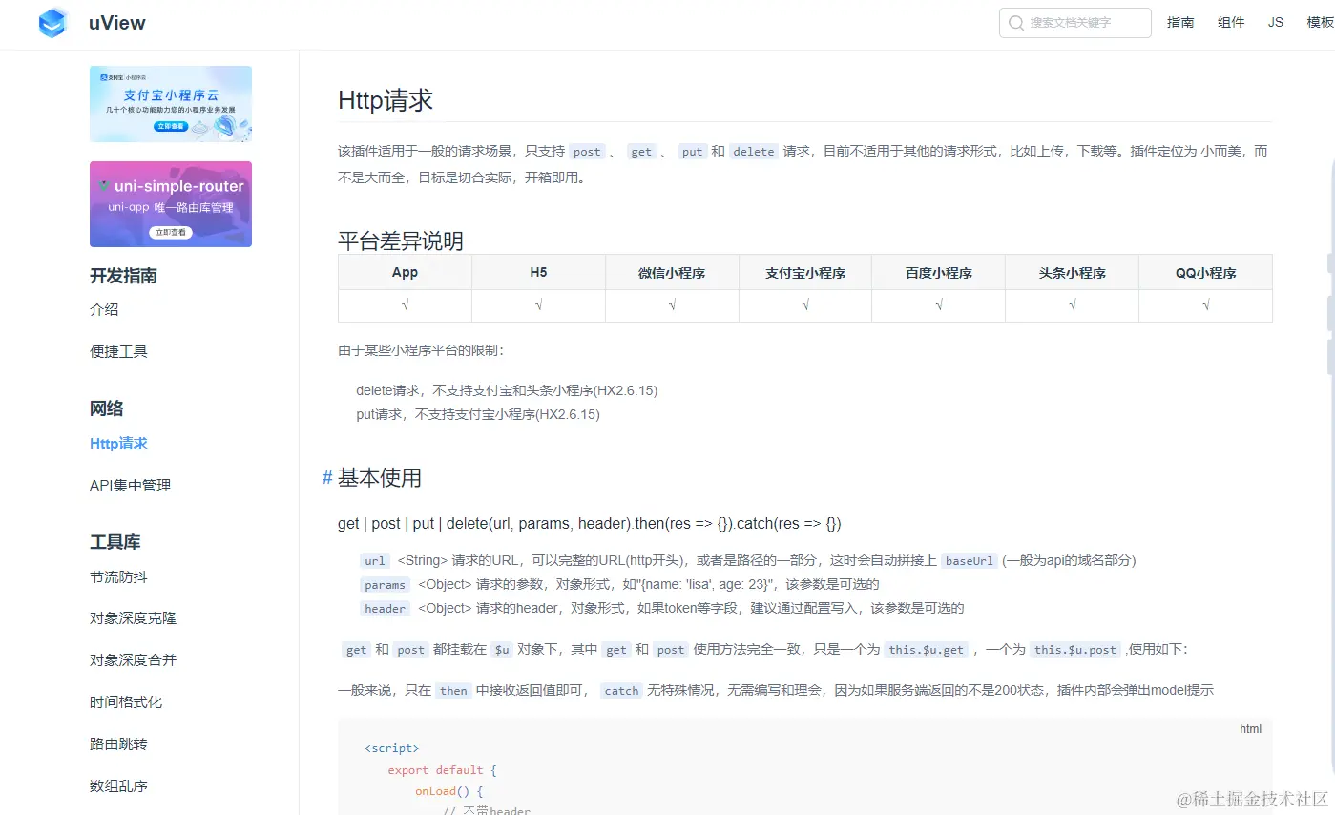Viewport: 1335px width, 815px height.
Task: Click the 网络 sidebar heading
Action: click(107, 409)
